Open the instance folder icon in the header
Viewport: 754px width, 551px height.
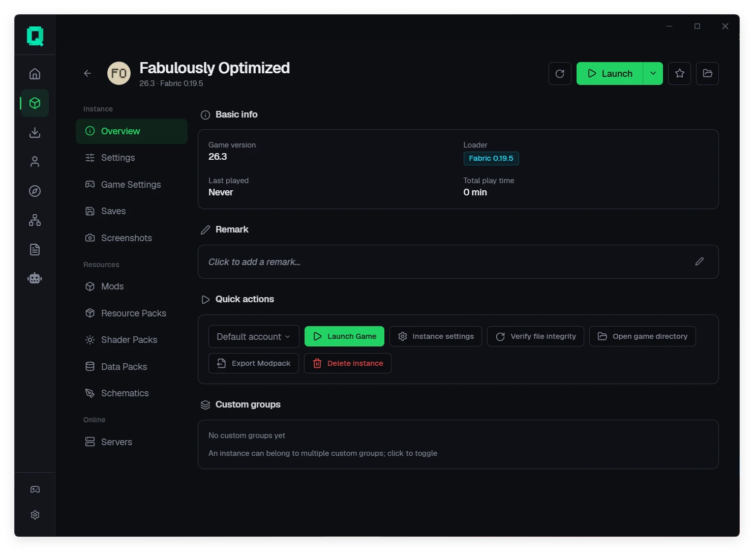tap(707, 74)
